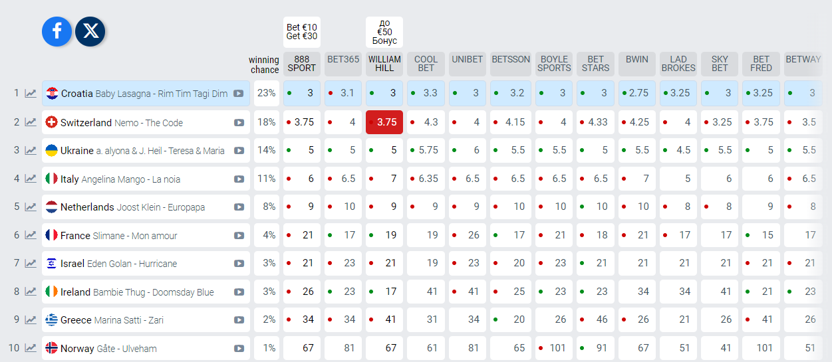Open the odds history chart for Ukraine

coord(31,151)
